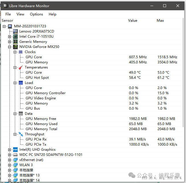Select the GPU Memory Used row
Image resolution: width=186 pixels, height=183 pixels.
click(x=91, y=124)
